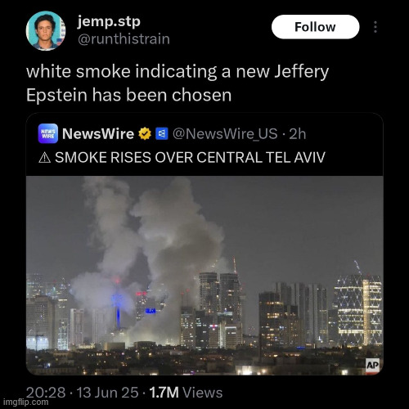Open the @NewsWire_US handle
409x409 pixels.
click(225, 134)
